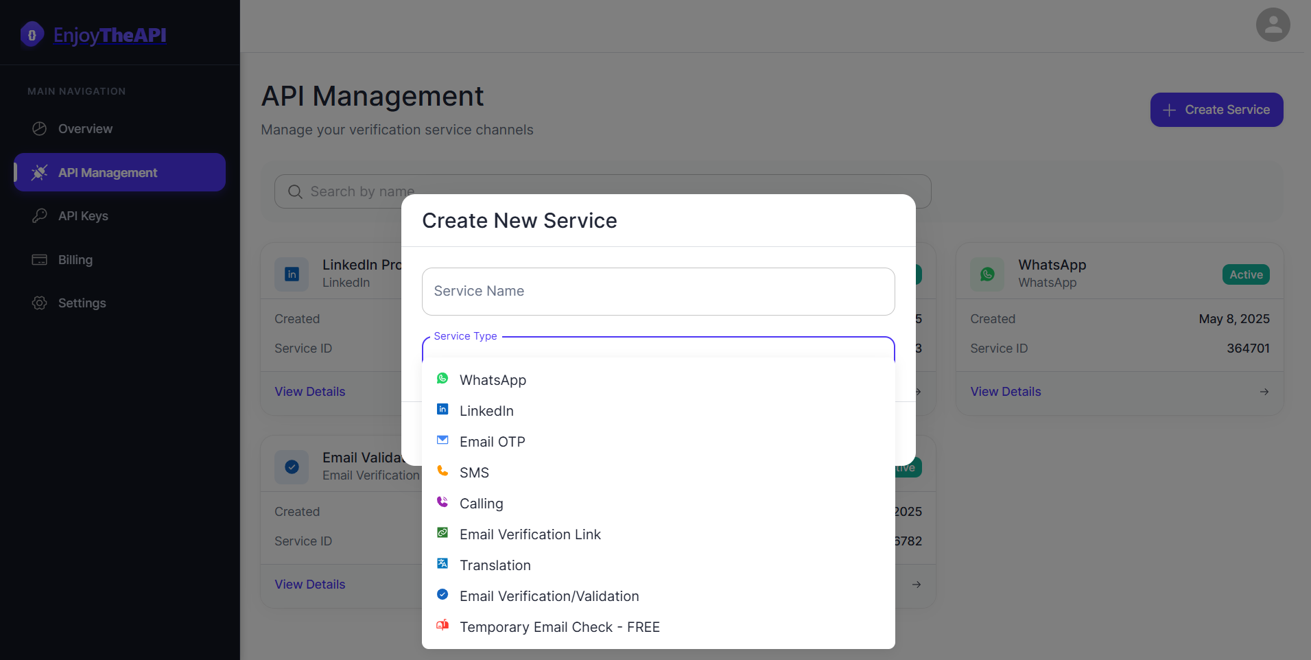Click the Email OTP envelope icon

[442, 440]
